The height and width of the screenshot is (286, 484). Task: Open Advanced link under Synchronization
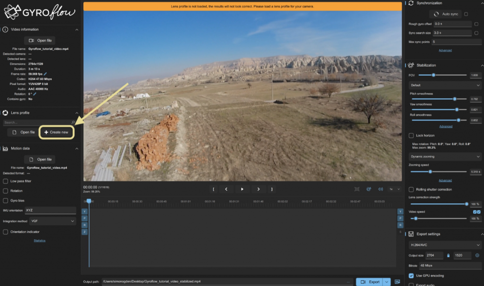(445, 50)
